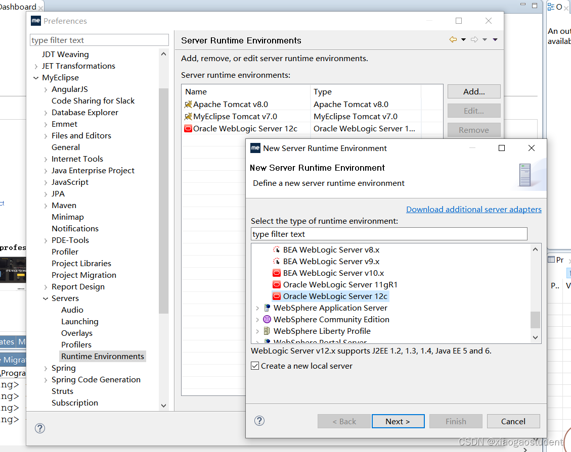Select Project Migration tree item

[x=84, y=275]
